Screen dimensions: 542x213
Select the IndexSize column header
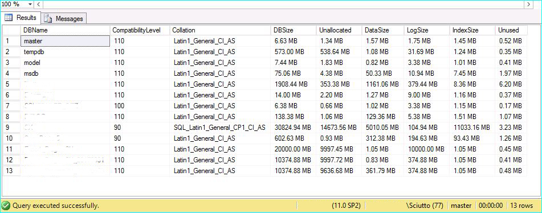coord(472,30)
